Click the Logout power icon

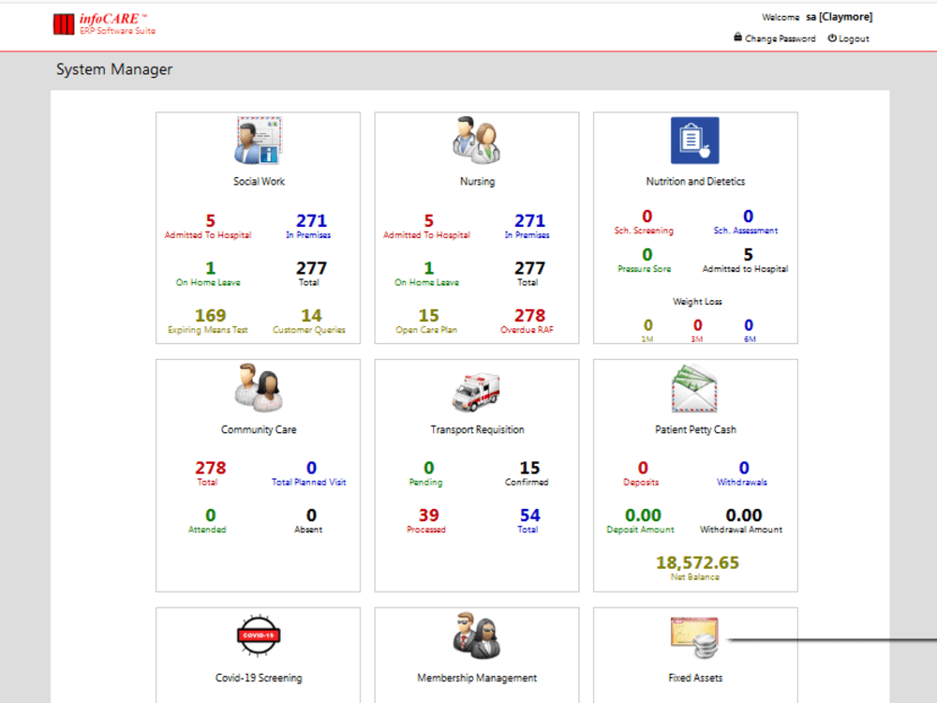[x=832, y=37]
